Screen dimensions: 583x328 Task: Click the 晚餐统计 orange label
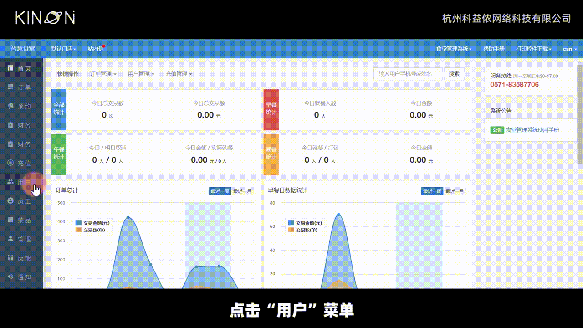click(x=271, y=154)
